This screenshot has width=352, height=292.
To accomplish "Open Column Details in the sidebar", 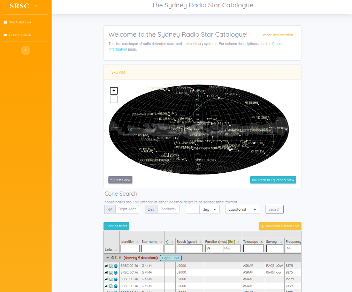I will 17,35.
